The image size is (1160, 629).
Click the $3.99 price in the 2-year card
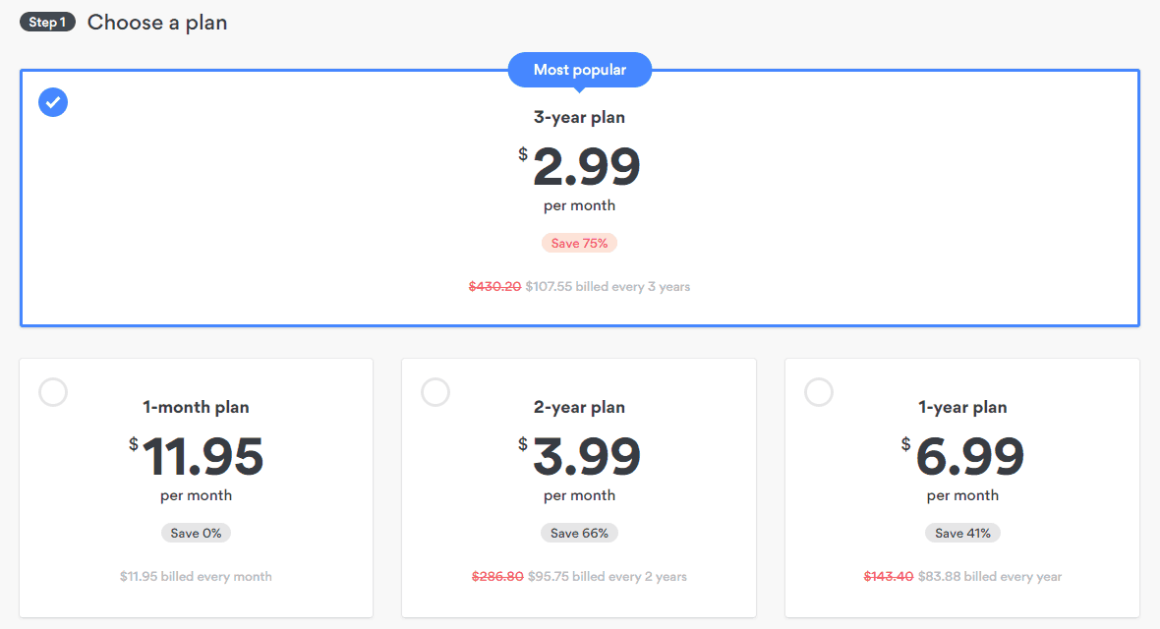(x=579, y=457)
